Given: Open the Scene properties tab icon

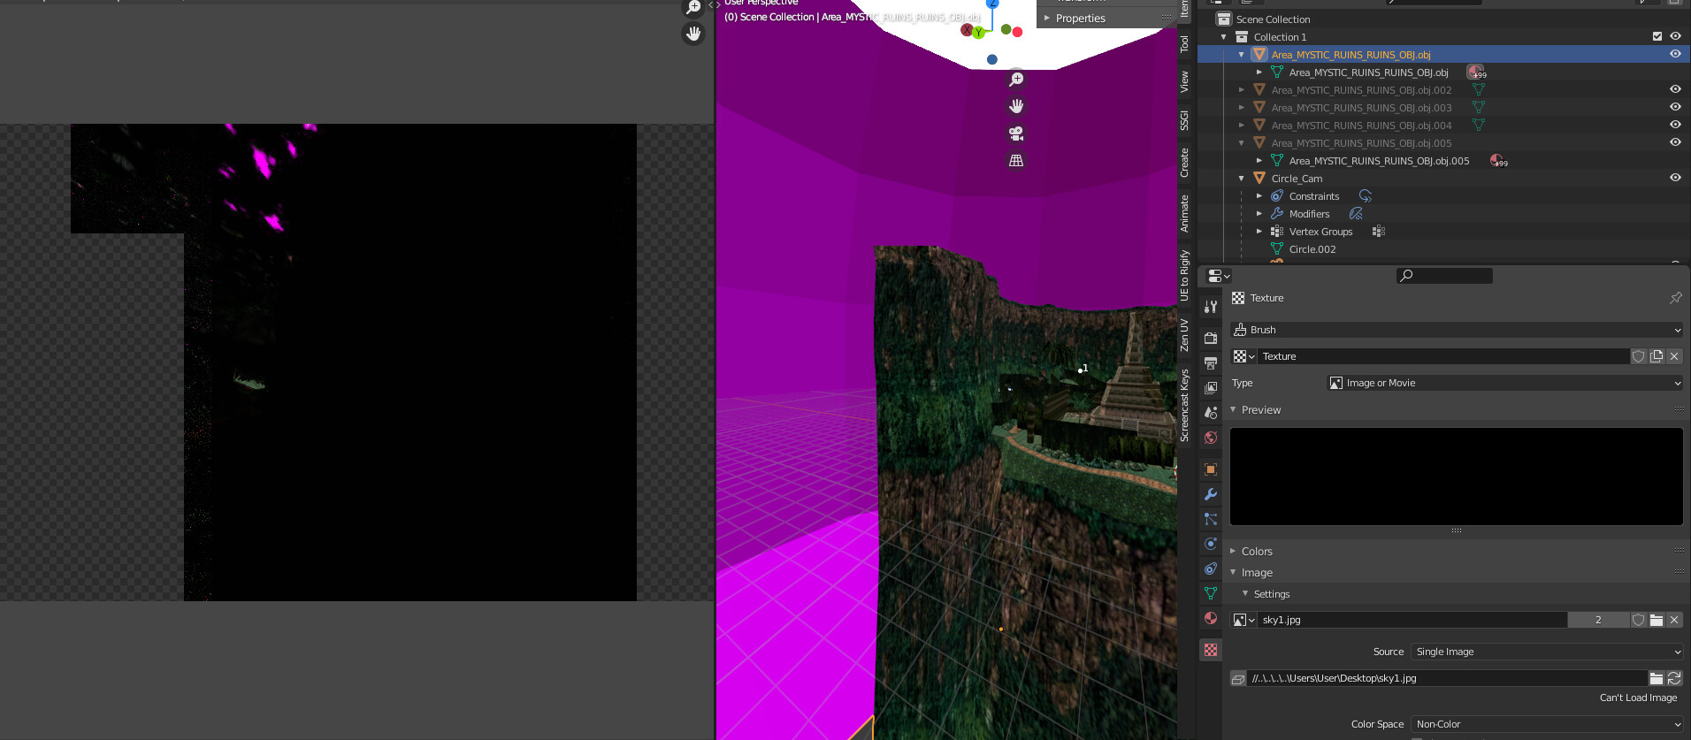Looking at the screenshot, I should [x=1211, y=412].
